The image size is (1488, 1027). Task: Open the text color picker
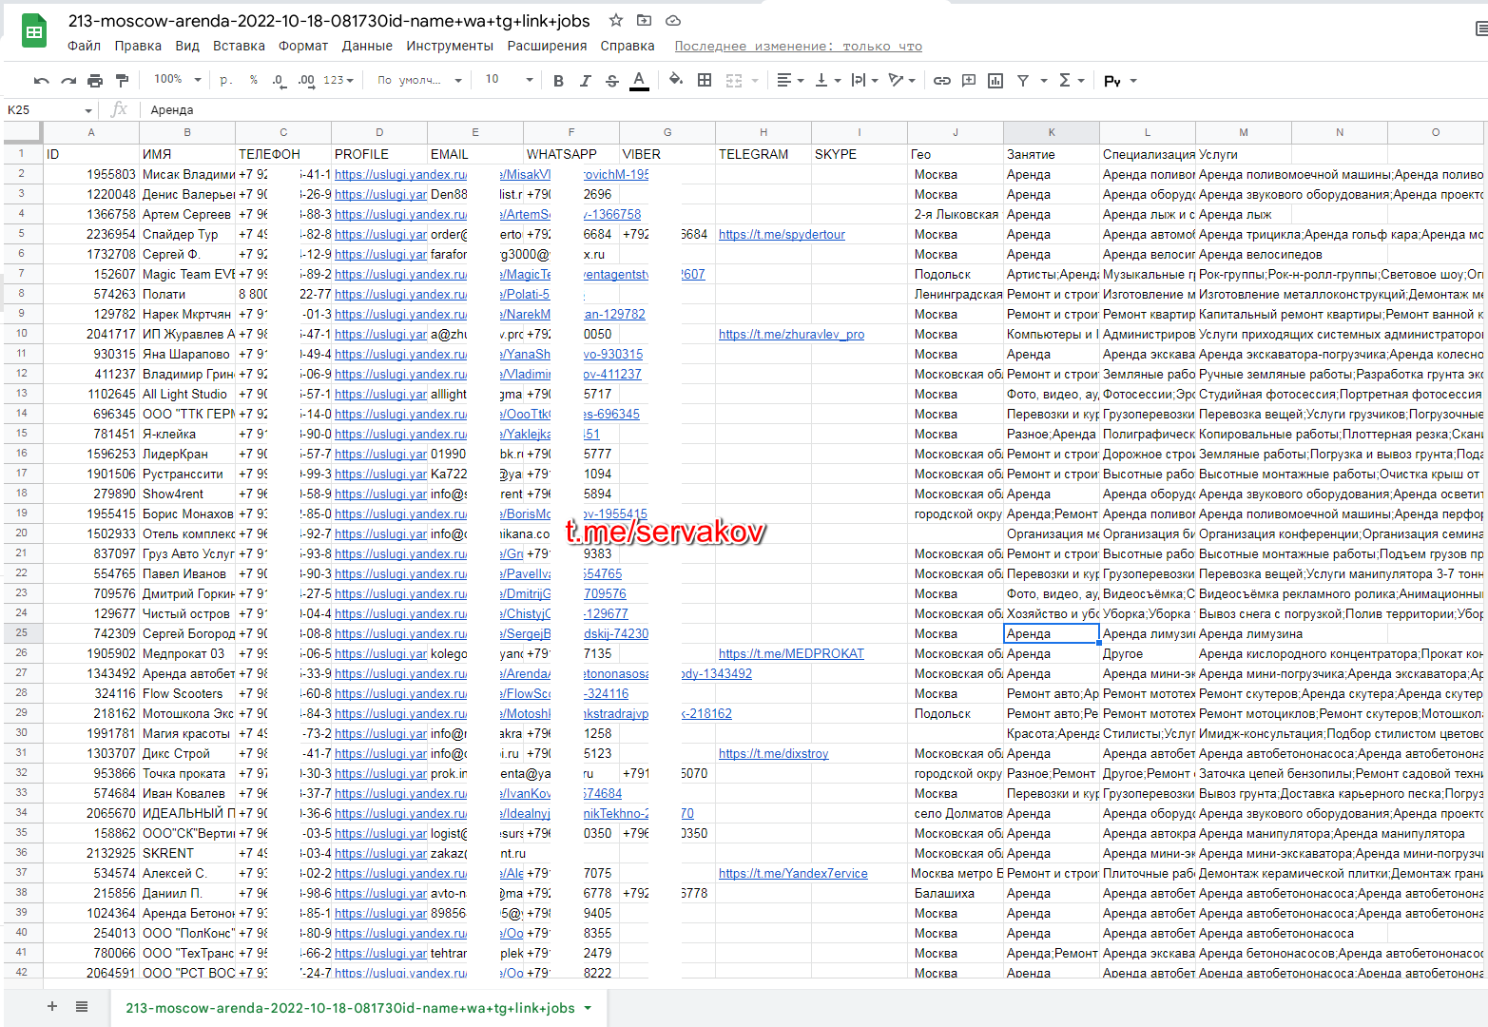[639, 80]
